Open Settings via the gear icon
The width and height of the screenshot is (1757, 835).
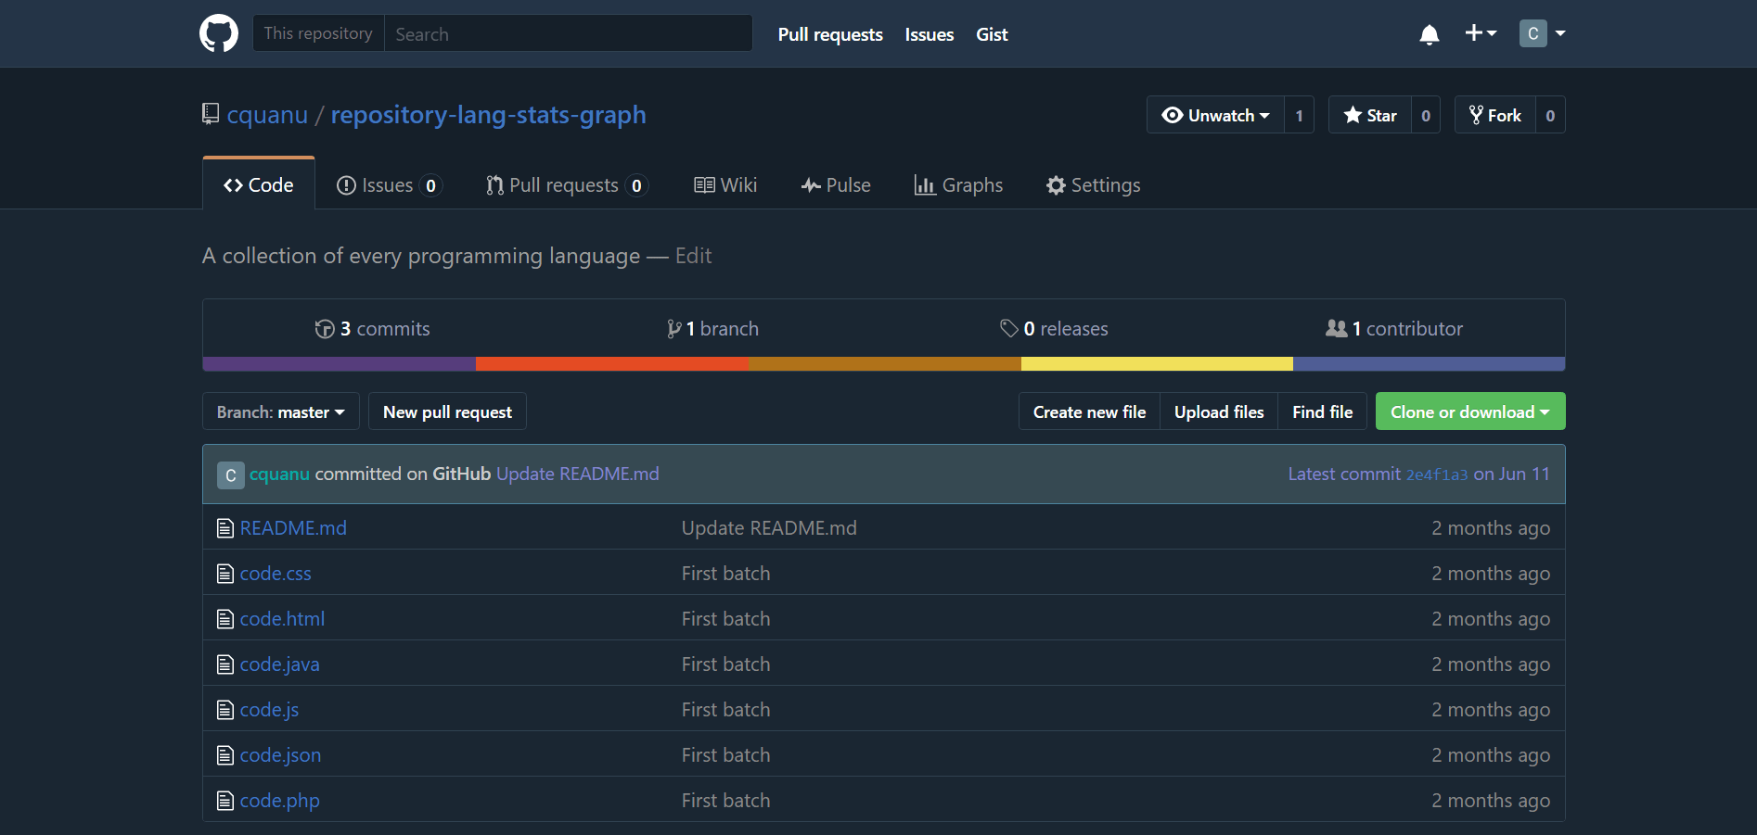[1057, 185]
